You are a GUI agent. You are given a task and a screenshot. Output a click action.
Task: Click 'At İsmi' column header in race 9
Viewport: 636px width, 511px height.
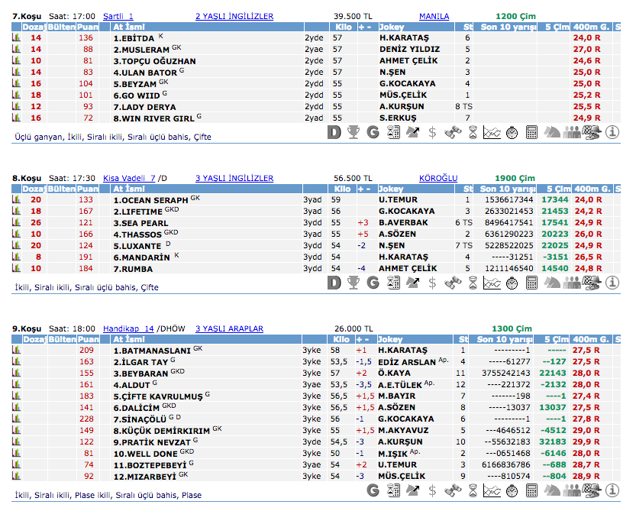pyautogui.click(x=129, y=339)
